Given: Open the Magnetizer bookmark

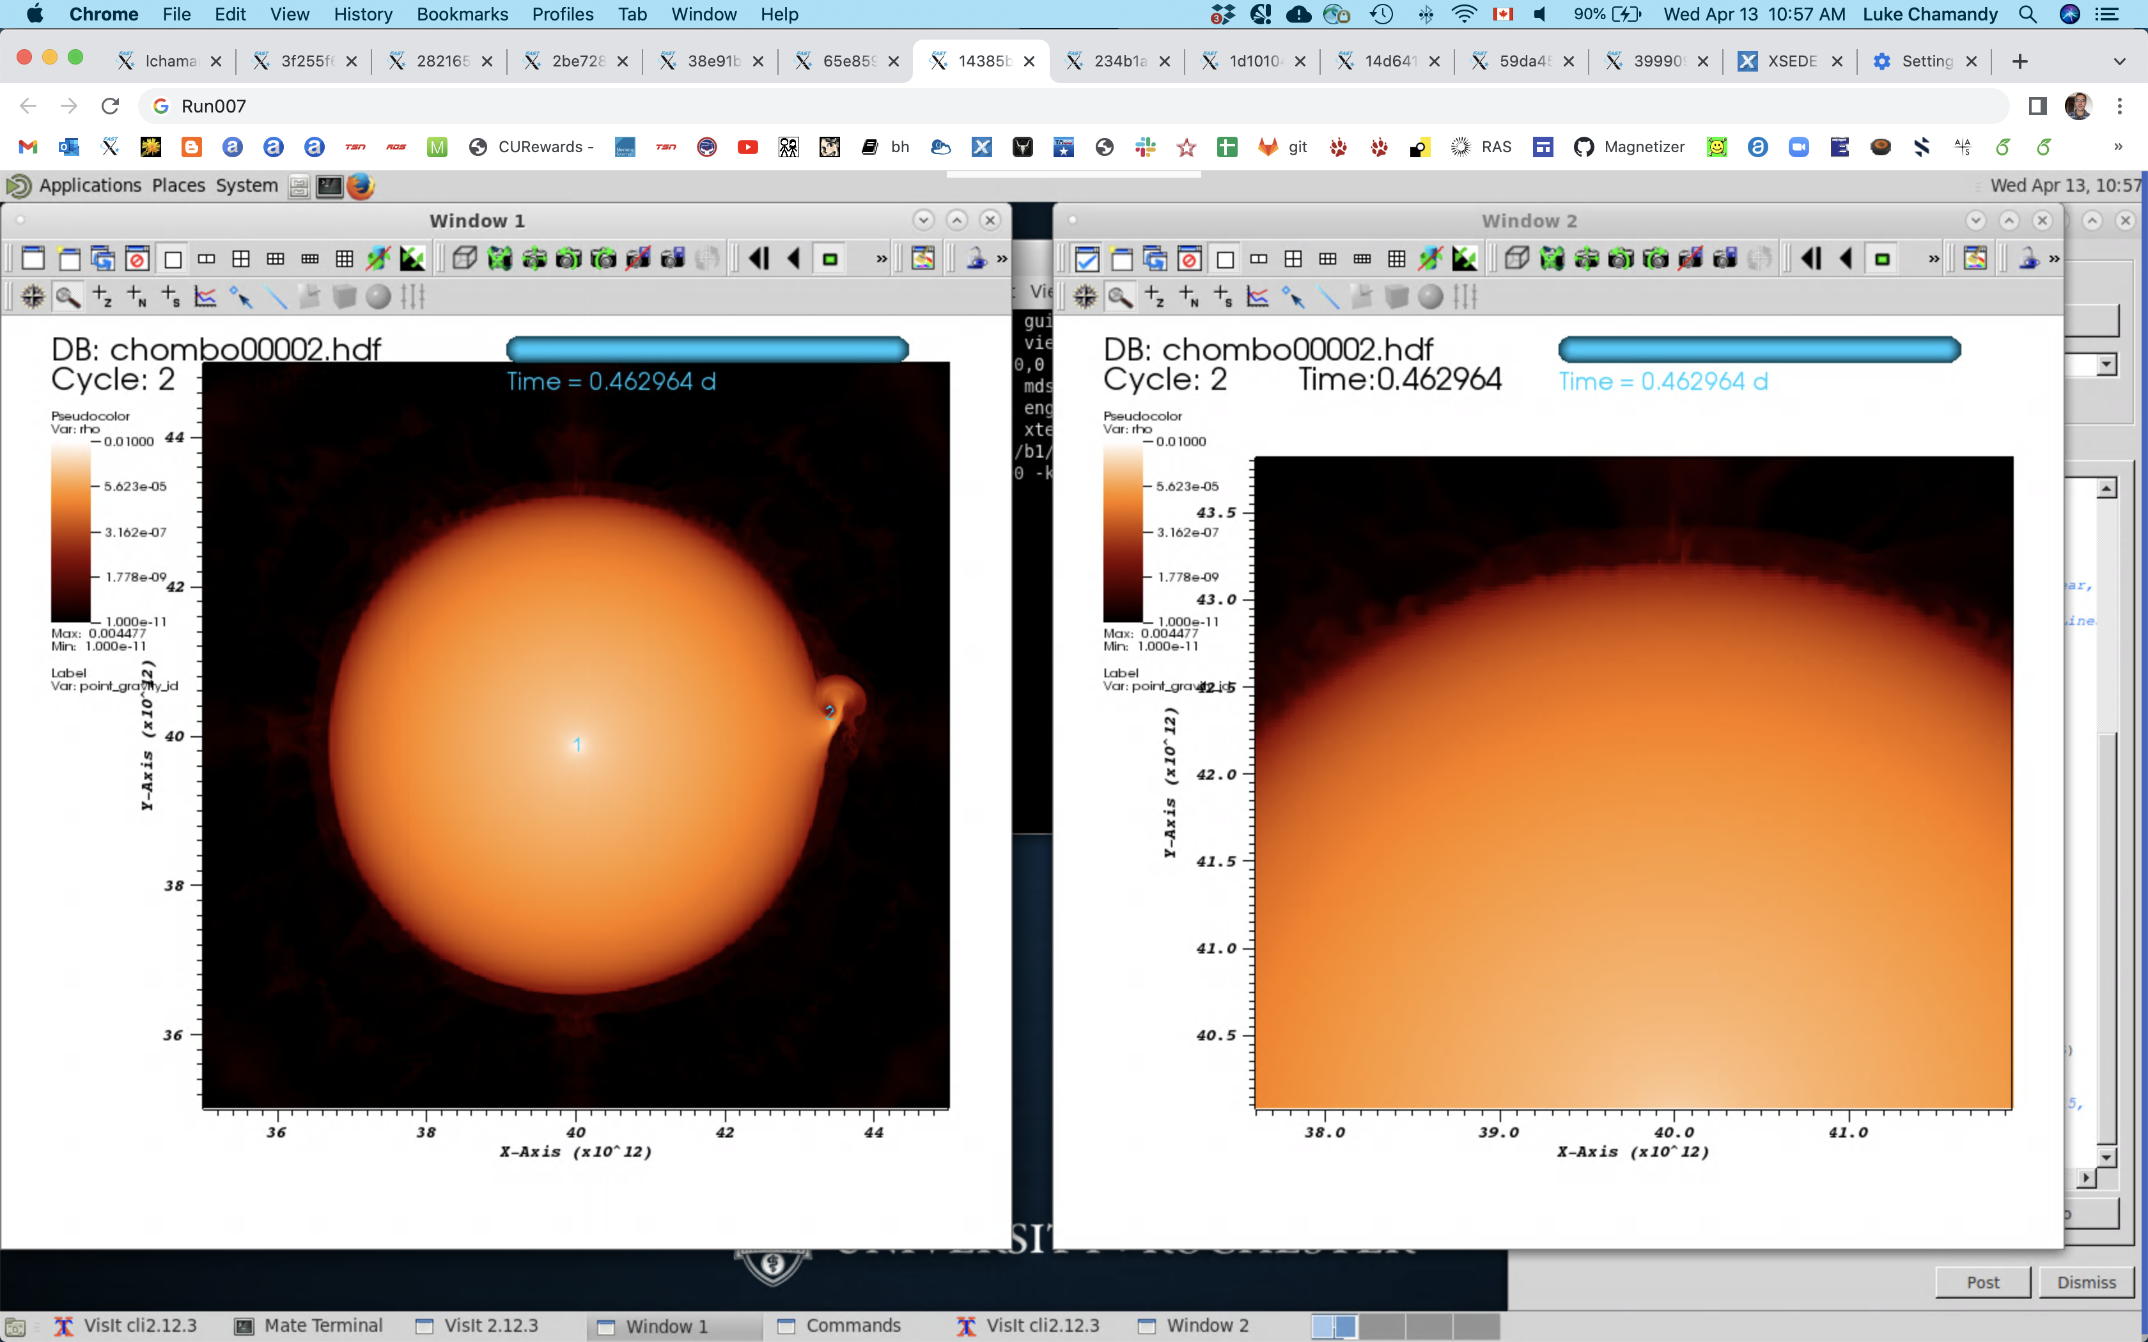Looking at the screenshot, I should point(1630,148).
